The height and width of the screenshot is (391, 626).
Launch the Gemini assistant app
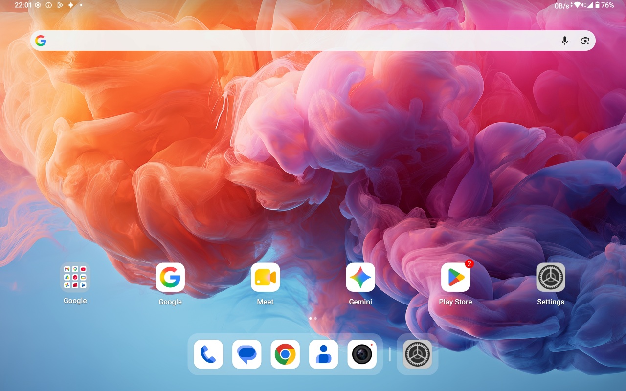point(360,278)
